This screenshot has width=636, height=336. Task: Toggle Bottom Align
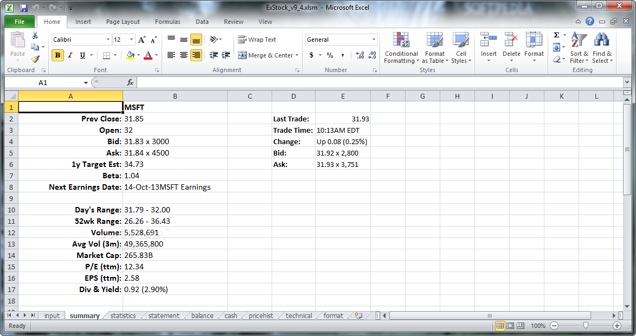(x=196, y=40)
